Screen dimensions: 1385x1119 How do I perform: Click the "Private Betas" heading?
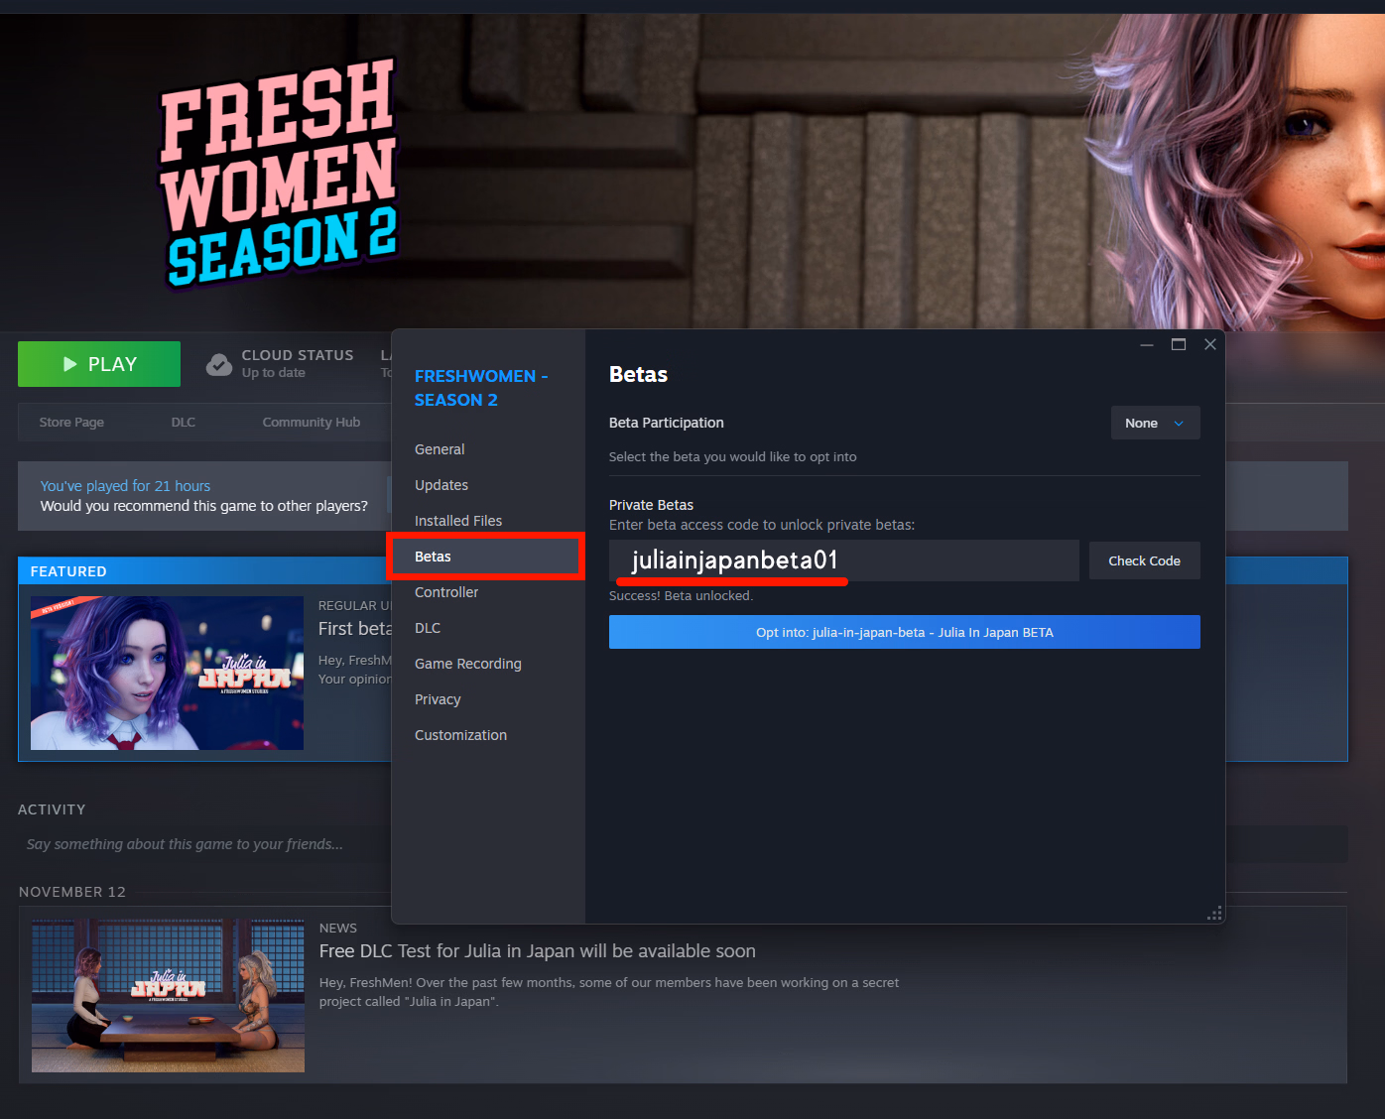(x=651, y=505)
